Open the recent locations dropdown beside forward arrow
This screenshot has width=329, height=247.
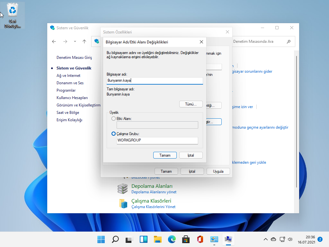(75, 41)
